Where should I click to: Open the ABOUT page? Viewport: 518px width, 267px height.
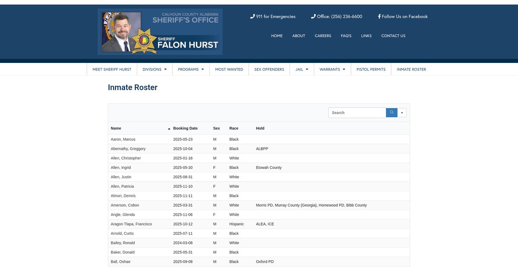click(x=299, y=36)
